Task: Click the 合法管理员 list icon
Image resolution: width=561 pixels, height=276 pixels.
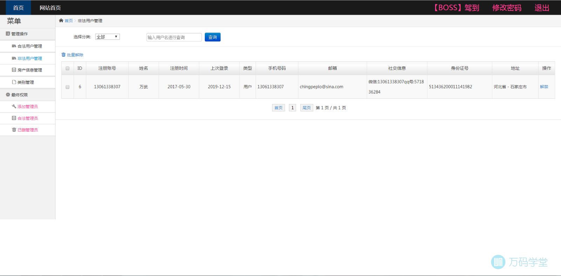Action: [x=14, y=118]
